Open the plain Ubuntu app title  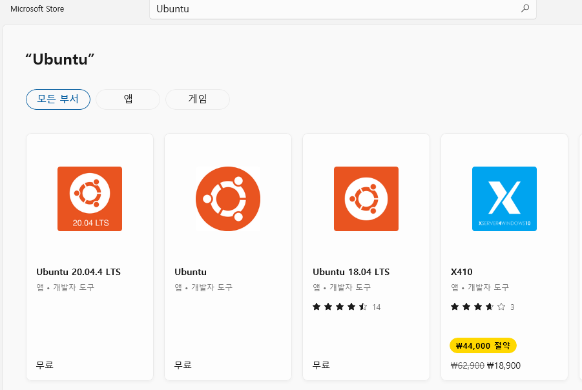click(x=191, y=272)
